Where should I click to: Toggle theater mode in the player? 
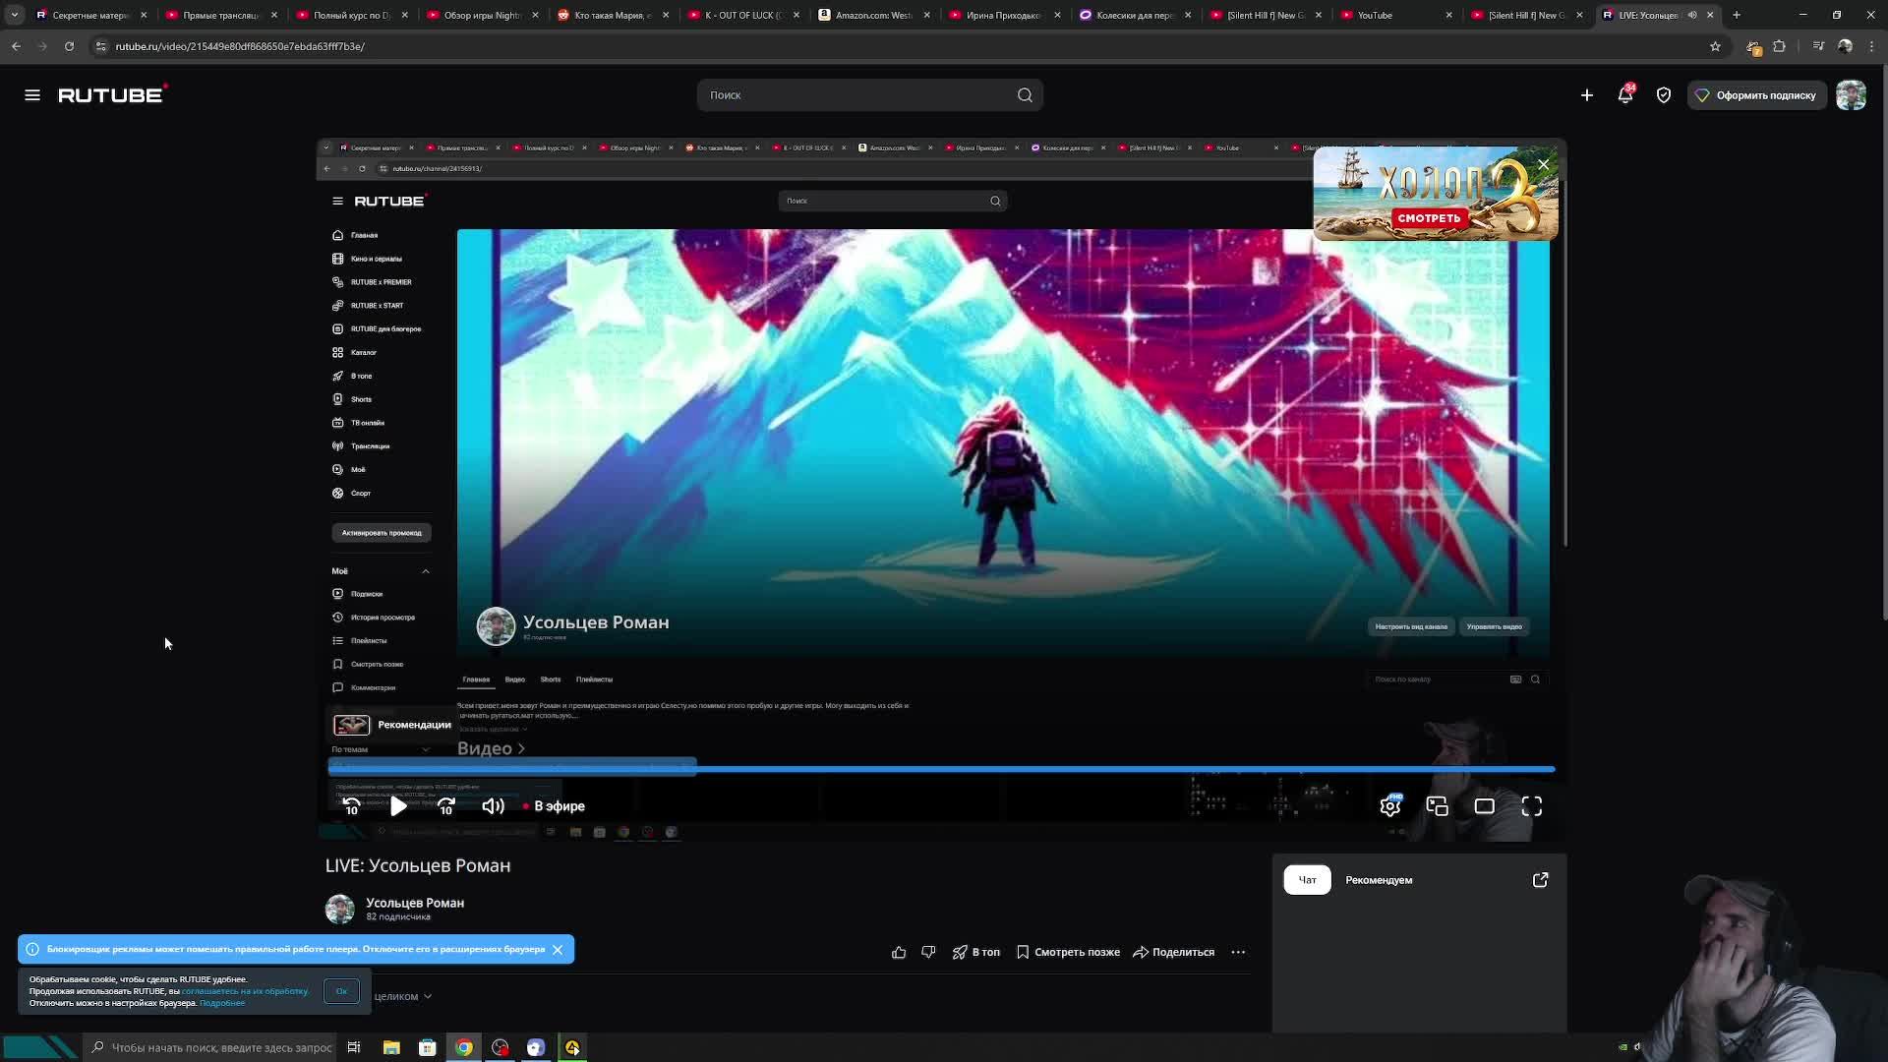click(1485, 806)
